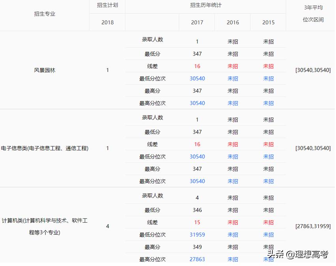The image size is (336, 266).
Task: Click the 2017 column header
Action: 197,22
